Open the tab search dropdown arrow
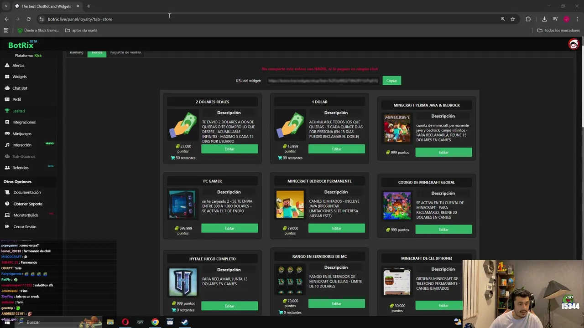 pos(6,6)
